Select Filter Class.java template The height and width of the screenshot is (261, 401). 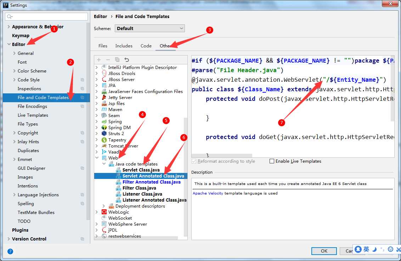[139, 188]
